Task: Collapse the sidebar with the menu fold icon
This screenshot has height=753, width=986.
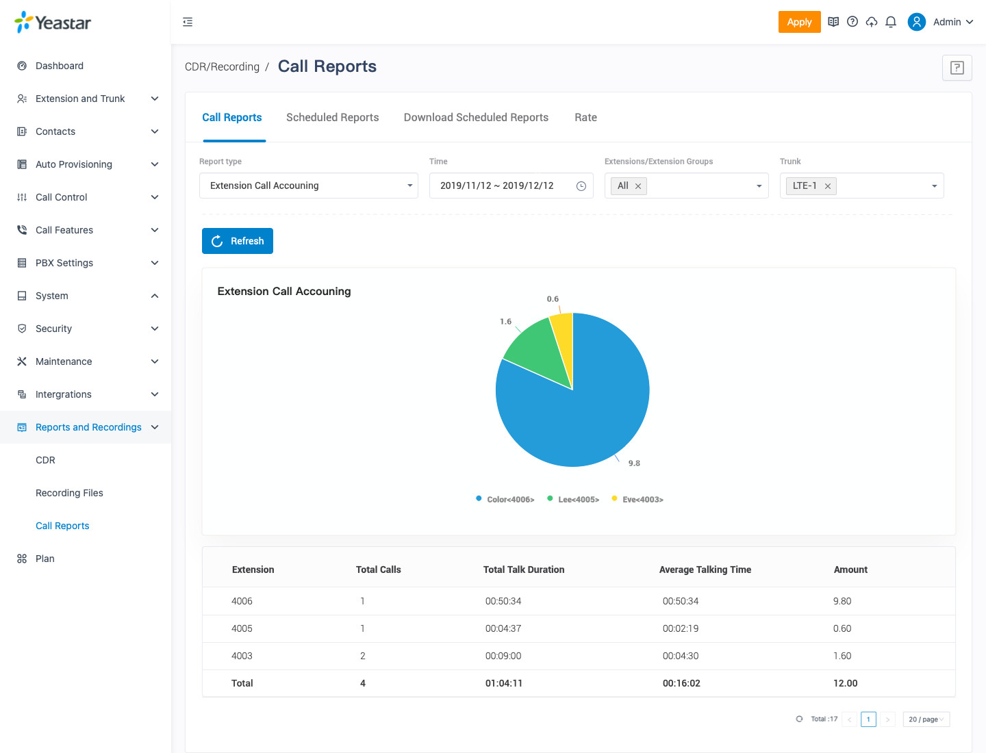Action: tap(188, 22)
